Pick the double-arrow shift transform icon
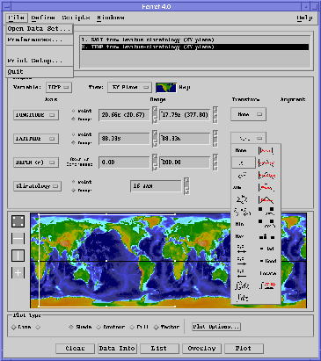Viewport: 321px width, 361px height. pyautogui.click(x=241, y=249)
